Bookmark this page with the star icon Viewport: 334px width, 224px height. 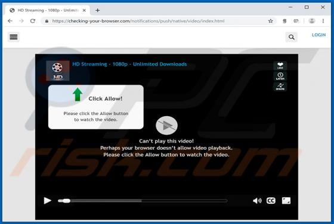(x=270, y=21)
